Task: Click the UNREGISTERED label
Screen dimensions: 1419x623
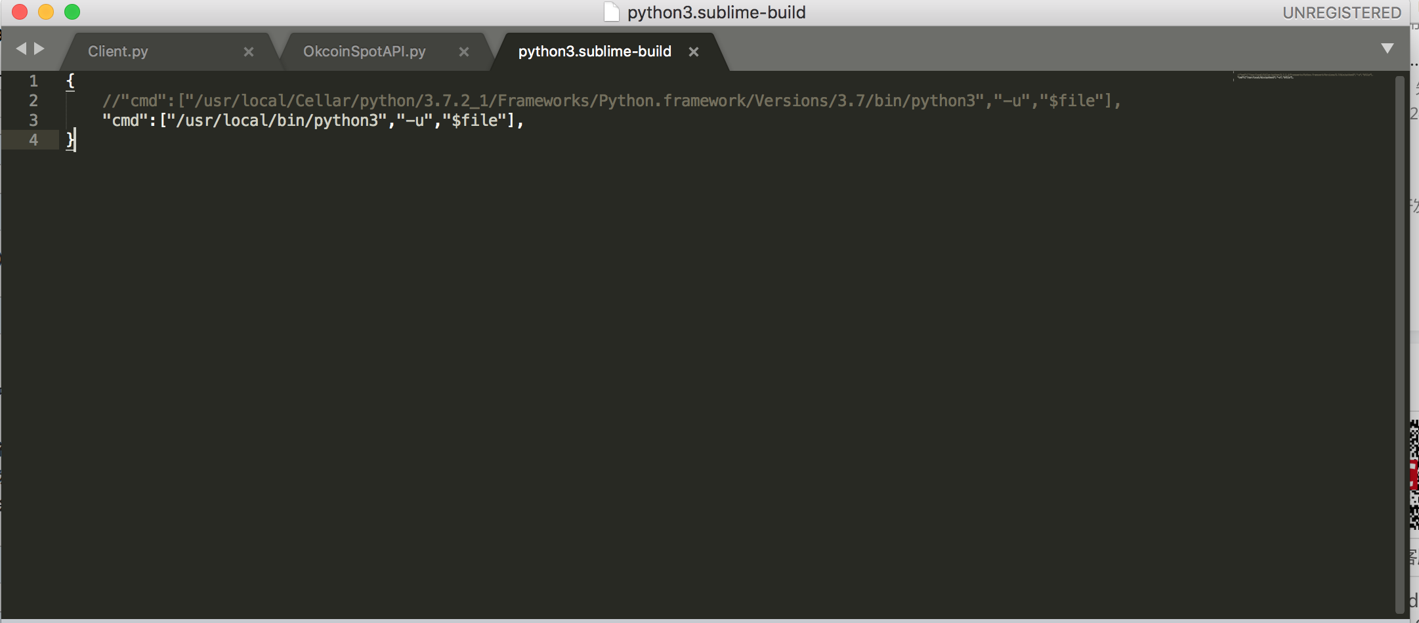Action: pyautogui.click(x=1342, y=12)
